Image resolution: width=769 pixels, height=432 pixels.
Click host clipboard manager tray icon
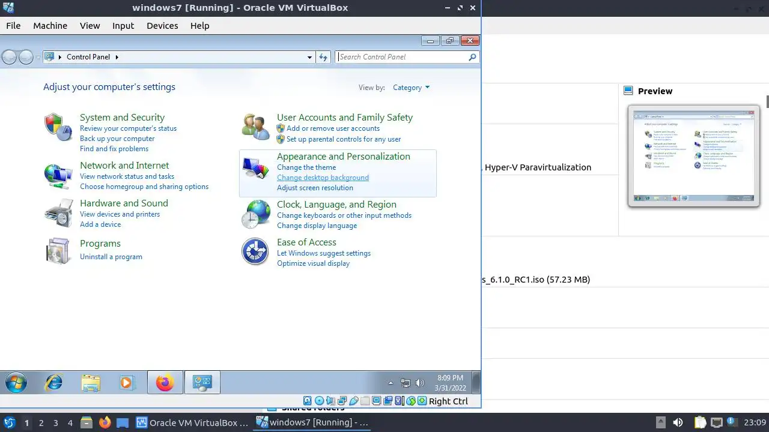pos(701,423)
